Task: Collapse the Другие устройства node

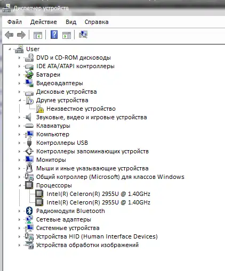Action: pos(20,100)
